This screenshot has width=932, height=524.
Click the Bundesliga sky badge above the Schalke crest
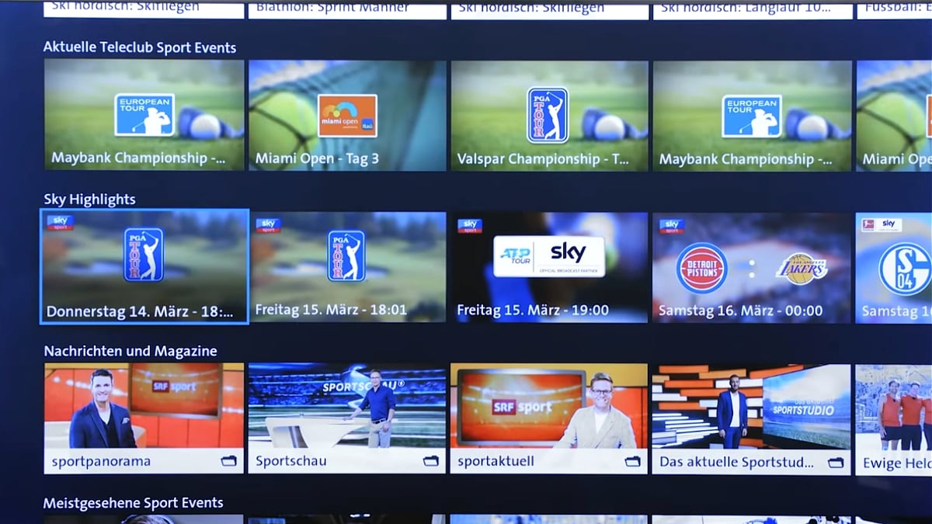click(881, 225)
